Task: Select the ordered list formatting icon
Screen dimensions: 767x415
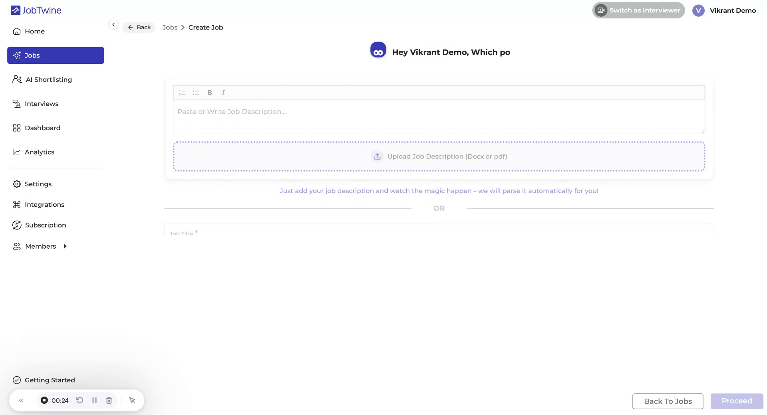Action: click(x=182, y=92)
